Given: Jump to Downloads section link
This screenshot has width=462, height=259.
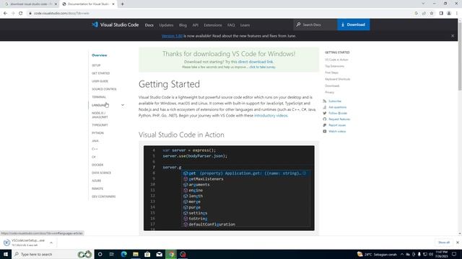Looking at the screenshot, I should click(332, 86).
